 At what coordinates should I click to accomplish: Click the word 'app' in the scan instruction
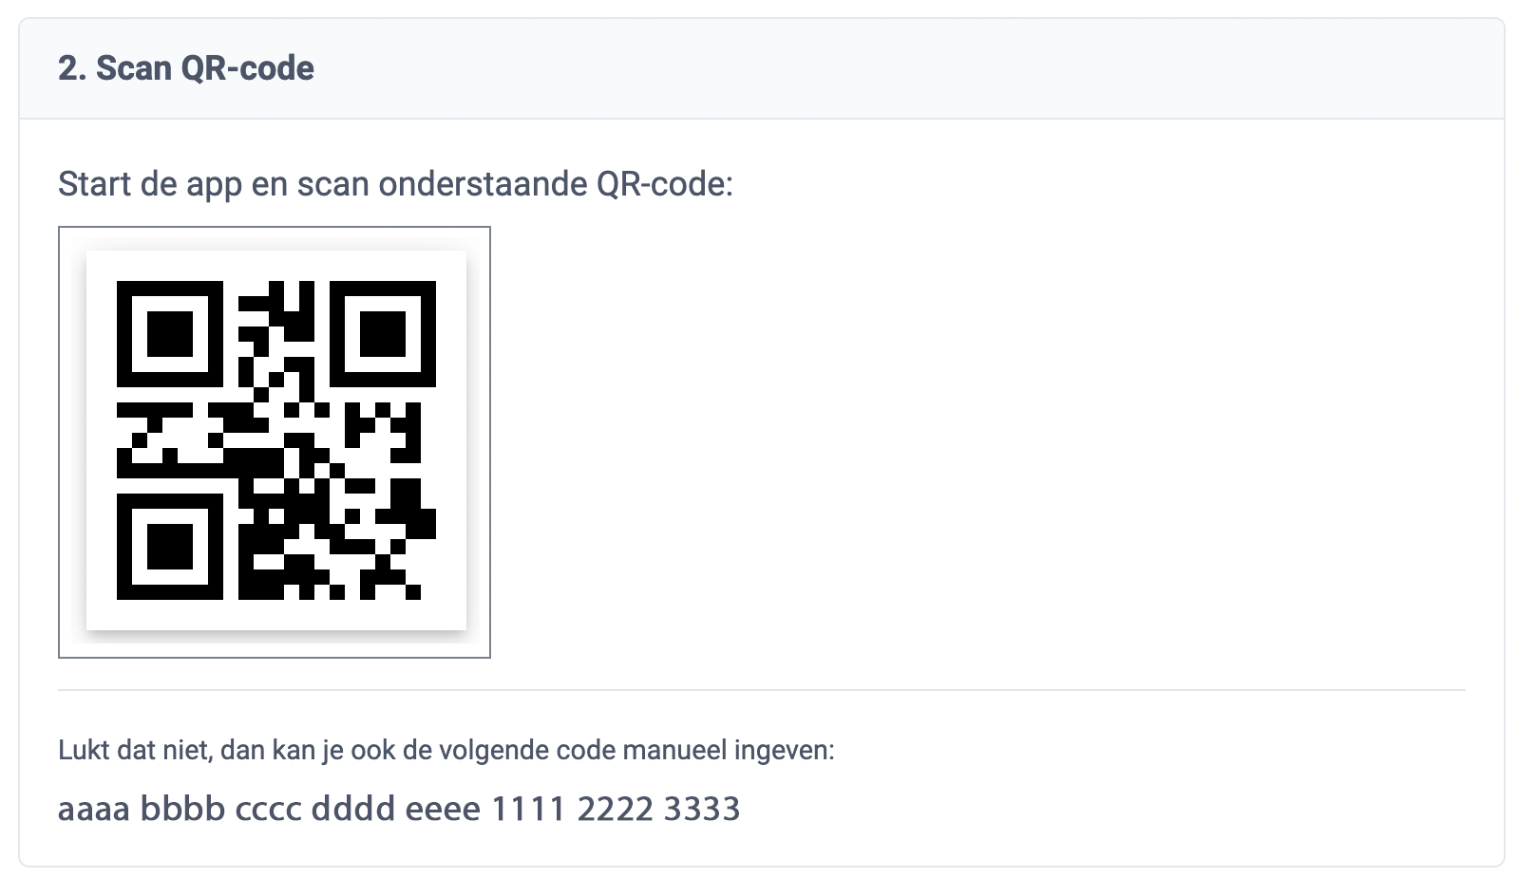pos(214,185)
